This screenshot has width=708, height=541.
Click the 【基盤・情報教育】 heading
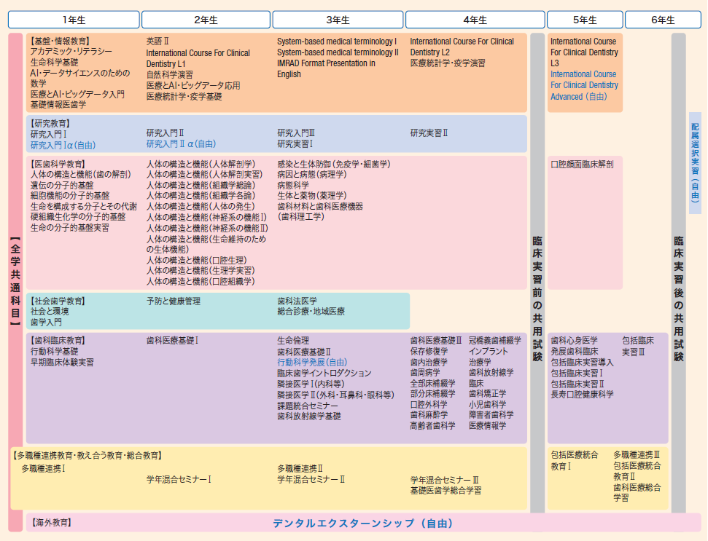60,41
